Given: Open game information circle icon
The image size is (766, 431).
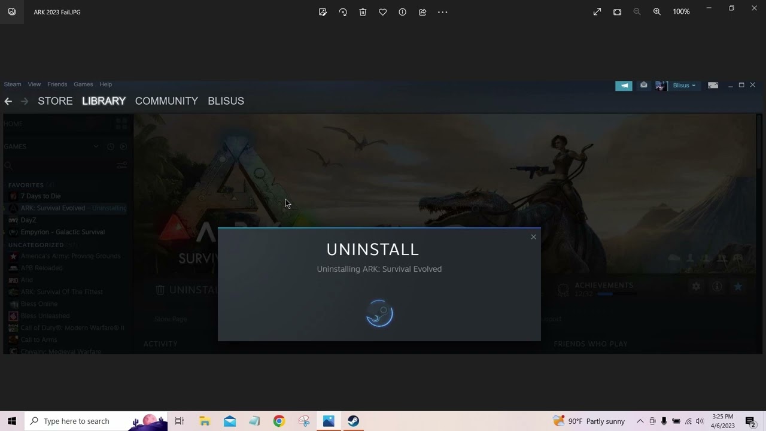Looking at the screenshot, I should (717, 287).
